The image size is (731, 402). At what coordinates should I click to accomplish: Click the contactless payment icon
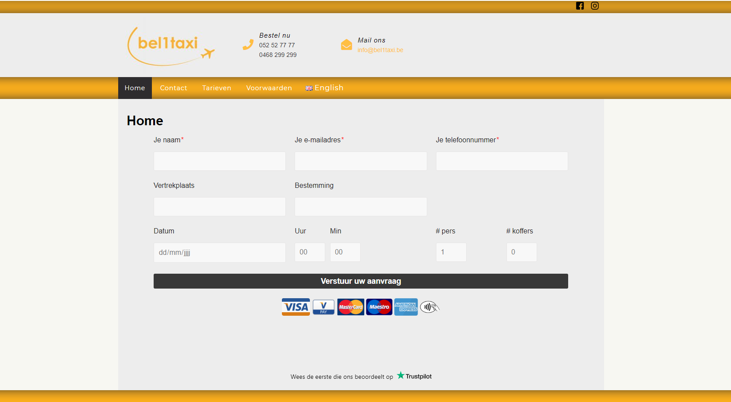(430, 307)
